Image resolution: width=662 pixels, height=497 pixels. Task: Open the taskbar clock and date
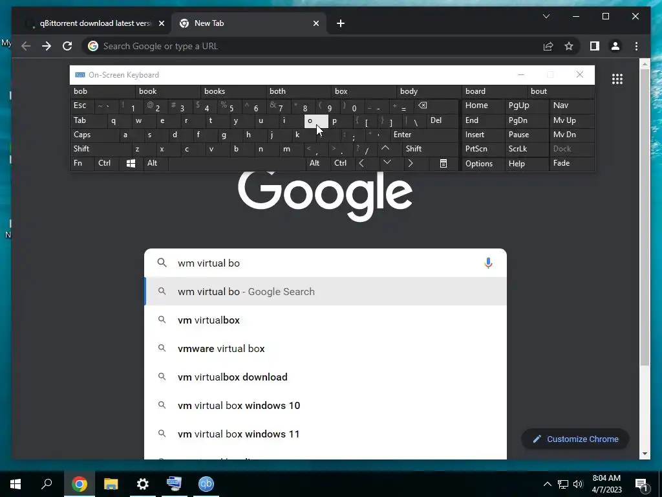[x=606, y=484]
